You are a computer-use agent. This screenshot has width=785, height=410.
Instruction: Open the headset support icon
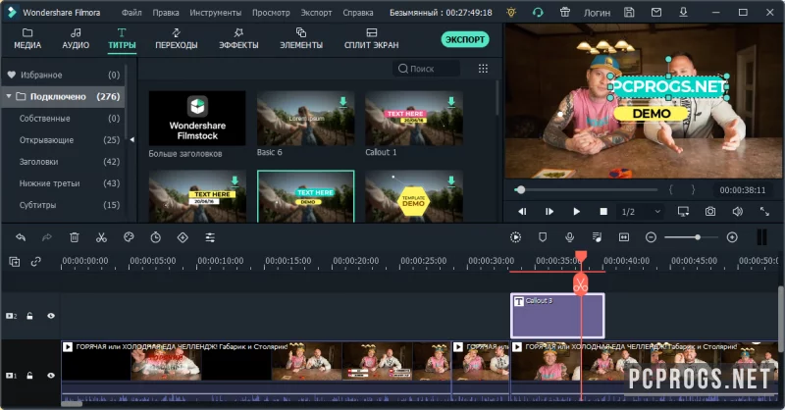tap(538, 13)
